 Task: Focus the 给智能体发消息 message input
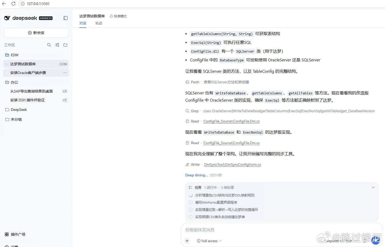pos(282,230)
